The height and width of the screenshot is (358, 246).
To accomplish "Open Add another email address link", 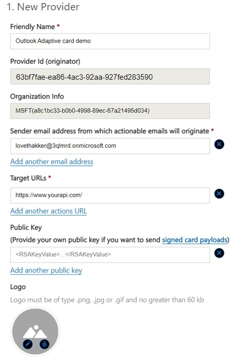I will tap(52, 162).
